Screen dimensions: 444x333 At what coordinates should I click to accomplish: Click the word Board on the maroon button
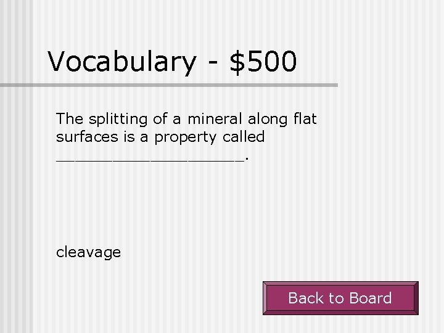371,298
